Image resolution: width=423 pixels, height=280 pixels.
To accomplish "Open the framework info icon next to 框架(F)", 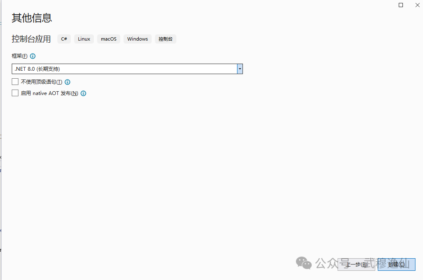I will point(33,56).
